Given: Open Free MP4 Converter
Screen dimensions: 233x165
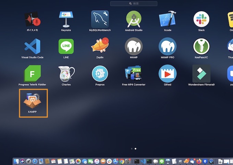Looking at the screenshot, I should coord(134,74).
